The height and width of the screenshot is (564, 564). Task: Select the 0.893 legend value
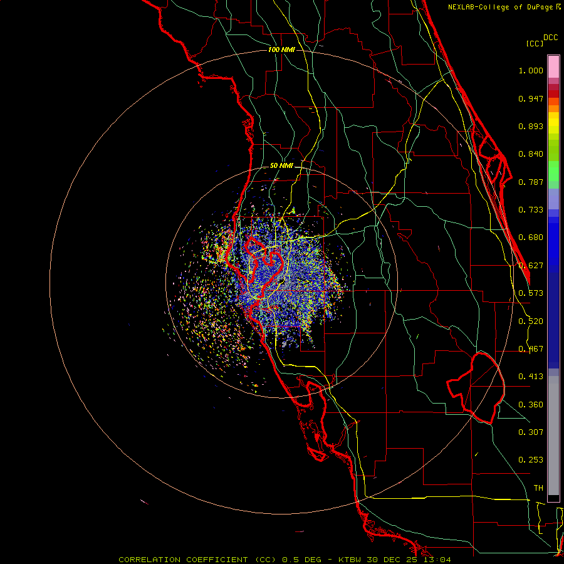click(x=531, y=126)
